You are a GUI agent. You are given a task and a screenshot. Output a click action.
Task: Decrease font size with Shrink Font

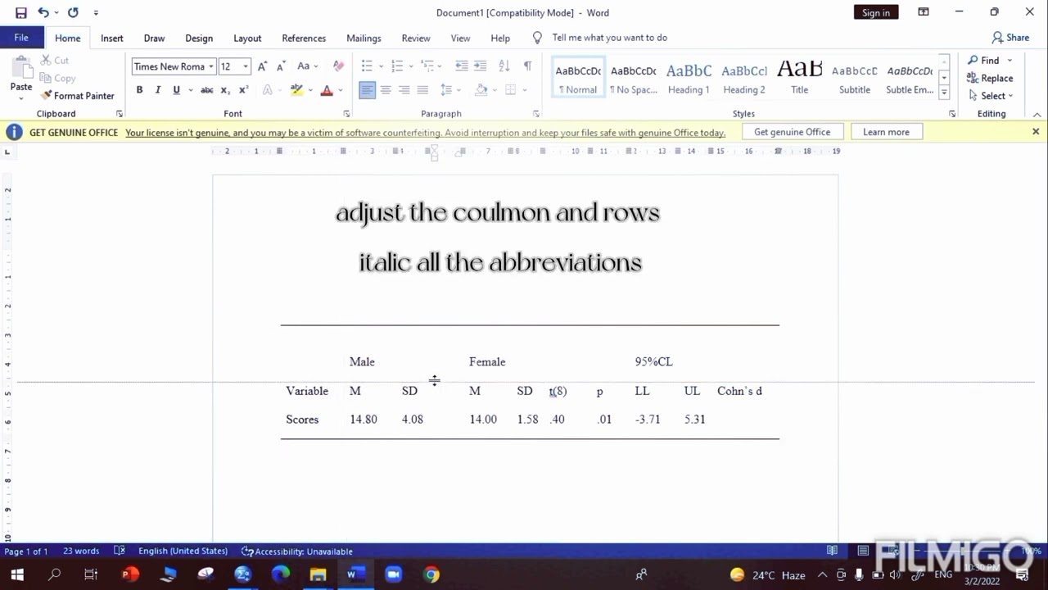[280, 66]
